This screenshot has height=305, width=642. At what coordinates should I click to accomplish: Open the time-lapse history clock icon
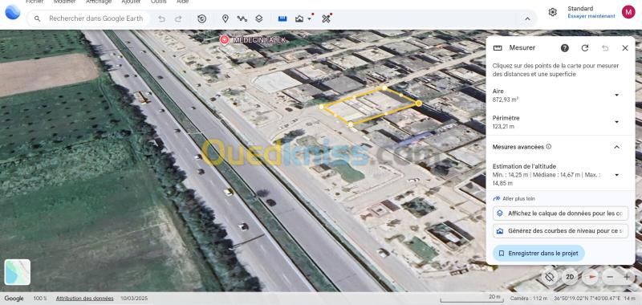point(201,18)
